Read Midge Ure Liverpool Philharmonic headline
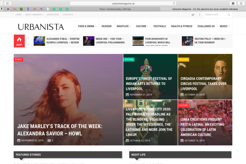This screenshot has height=164, width=246. click(110, 41)
